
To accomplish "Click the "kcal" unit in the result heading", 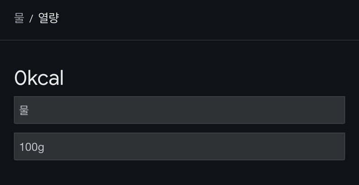I will [44, 78].
